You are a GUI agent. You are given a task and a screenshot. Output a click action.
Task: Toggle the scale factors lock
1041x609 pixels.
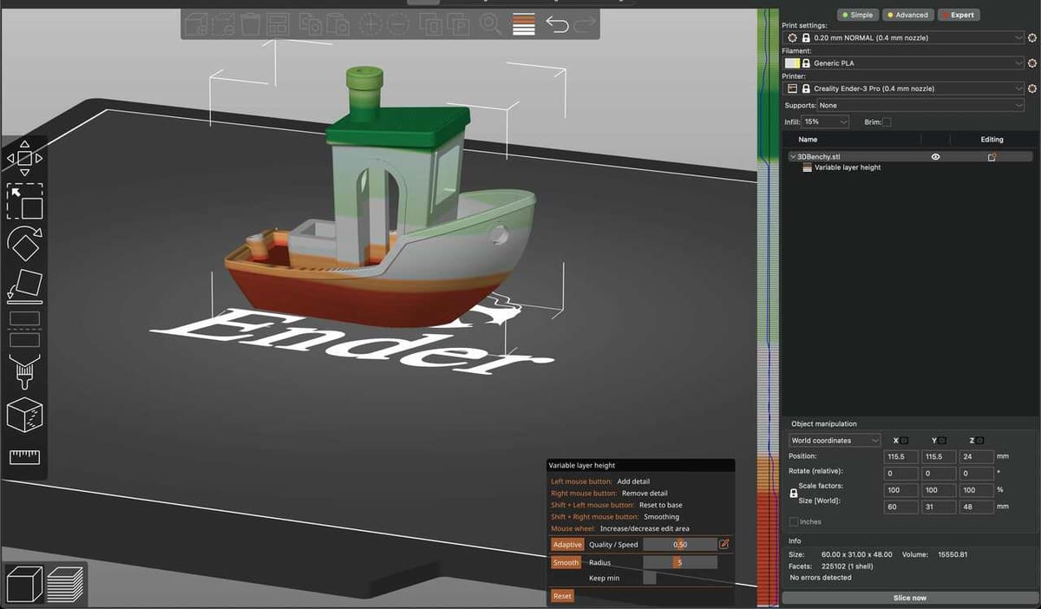tap(793, 493)
